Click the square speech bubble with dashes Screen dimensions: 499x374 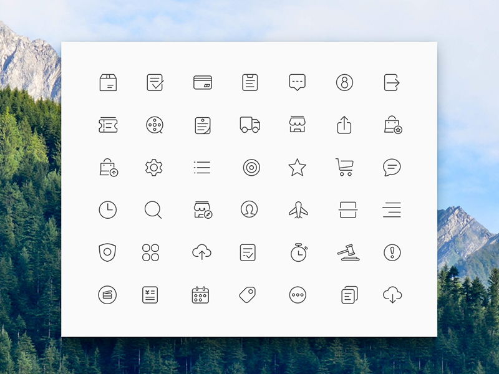click(x=298, y=83)
